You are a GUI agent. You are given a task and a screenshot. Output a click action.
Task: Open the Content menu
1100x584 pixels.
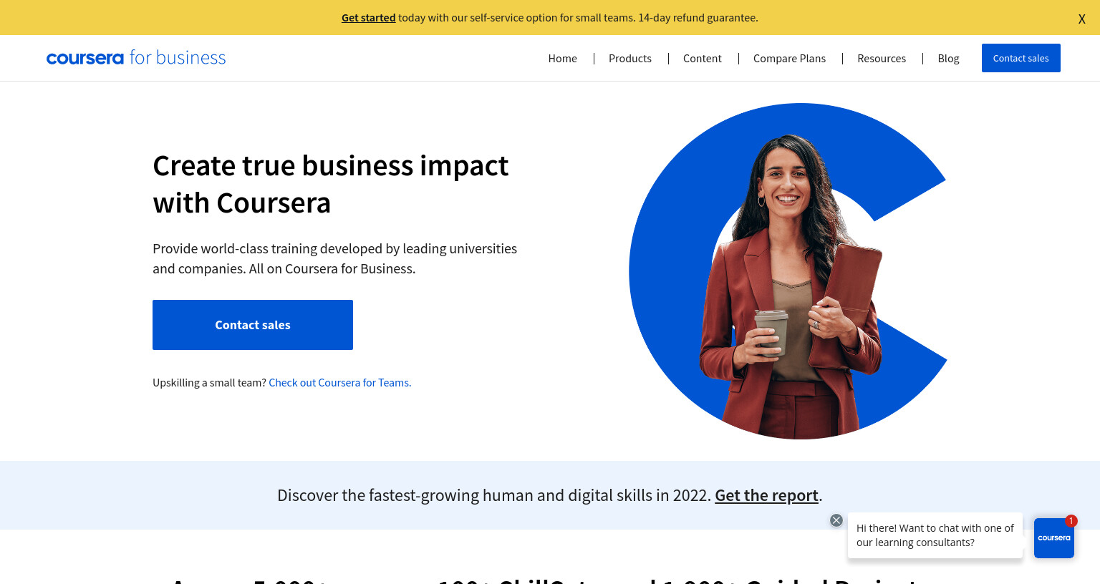[x=703, y=59]
